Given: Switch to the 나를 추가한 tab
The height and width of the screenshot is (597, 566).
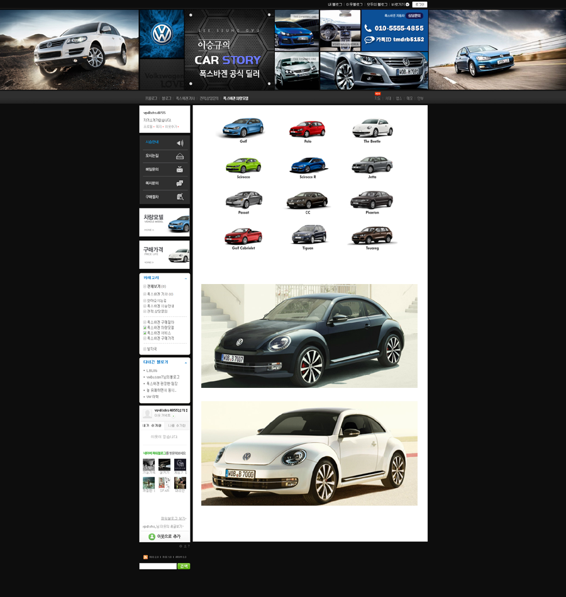Looking at the screenshot, I should click(177, 426).
